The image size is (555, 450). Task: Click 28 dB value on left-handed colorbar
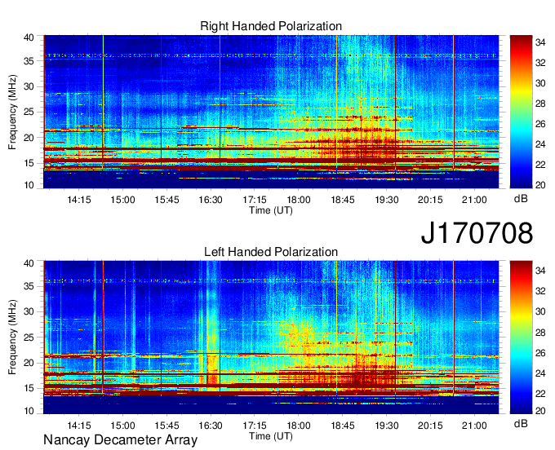tap(540, 333)
